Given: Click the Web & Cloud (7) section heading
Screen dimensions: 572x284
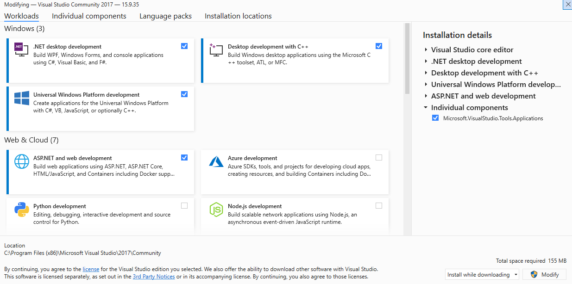Looking at the screenshot, I should click(x=31, y=140).
